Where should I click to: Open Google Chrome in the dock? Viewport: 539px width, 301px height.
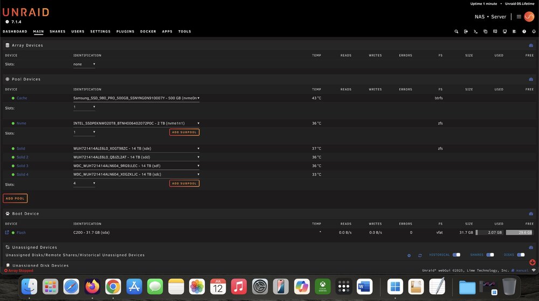coord(113,286)
